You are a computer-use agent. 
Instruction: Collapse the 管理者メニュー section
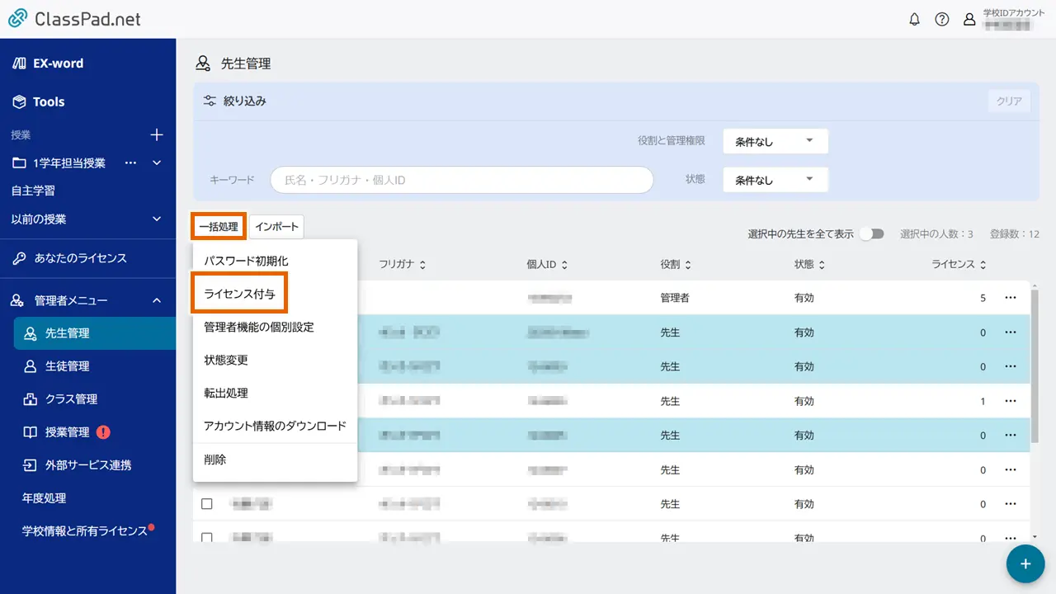point(156,300)
